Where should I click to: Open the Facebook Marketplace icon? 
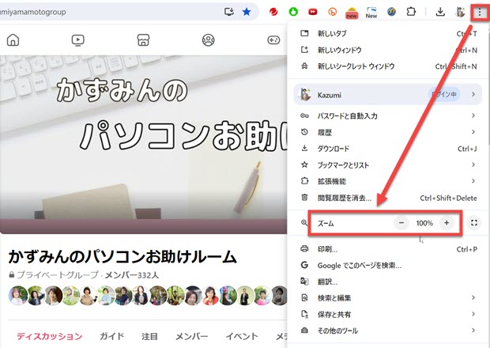tap(143, 40)
